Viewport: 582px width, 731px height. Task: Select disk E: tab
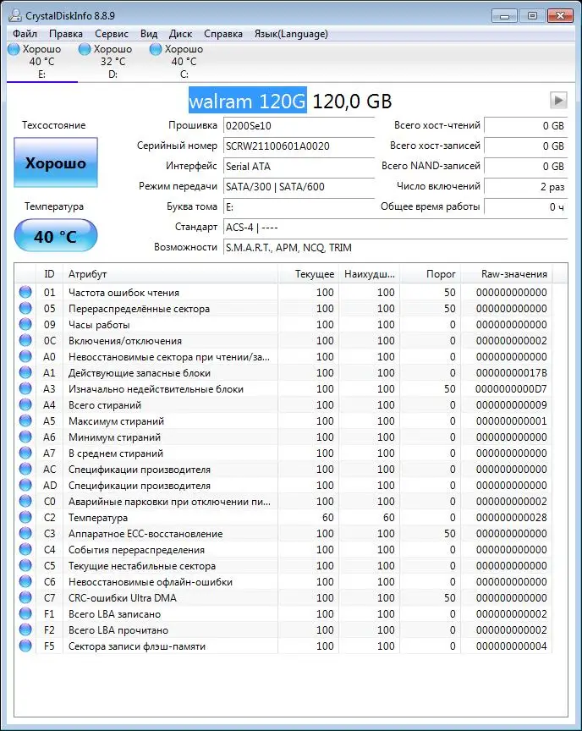pos(42,62)
